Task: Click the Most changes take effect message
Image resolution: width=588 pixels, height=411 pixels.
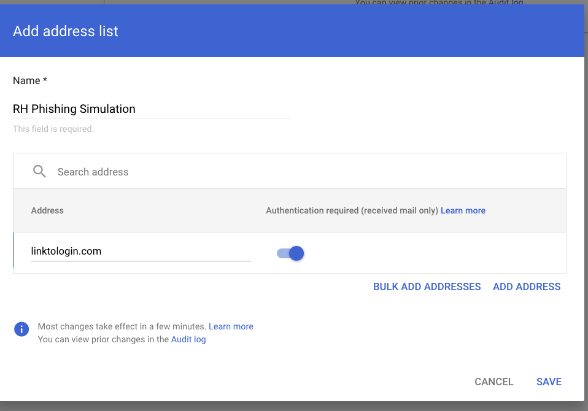Action: coord(122,326)
